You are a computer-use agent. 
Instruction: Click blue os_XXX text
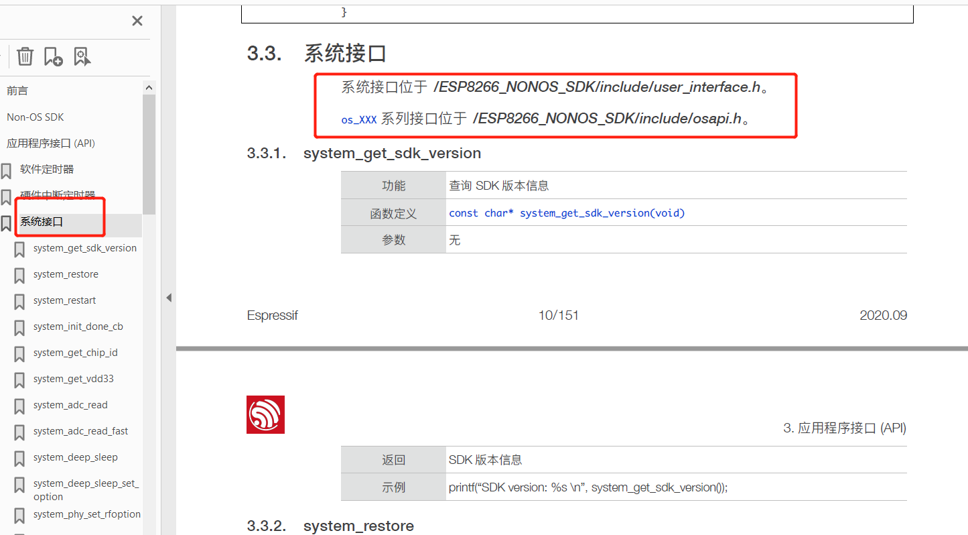(x=359, y=120)
